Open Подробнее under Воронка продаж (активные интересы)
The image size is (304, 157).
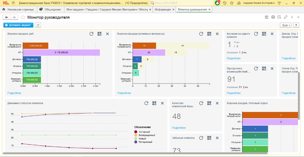click(x=124, y=93)
